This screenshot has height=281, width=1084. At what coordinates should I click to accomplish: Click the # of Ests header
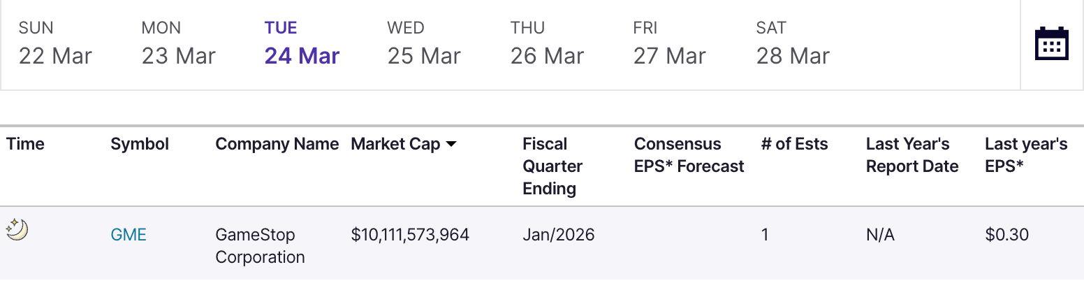pos(794,145)
